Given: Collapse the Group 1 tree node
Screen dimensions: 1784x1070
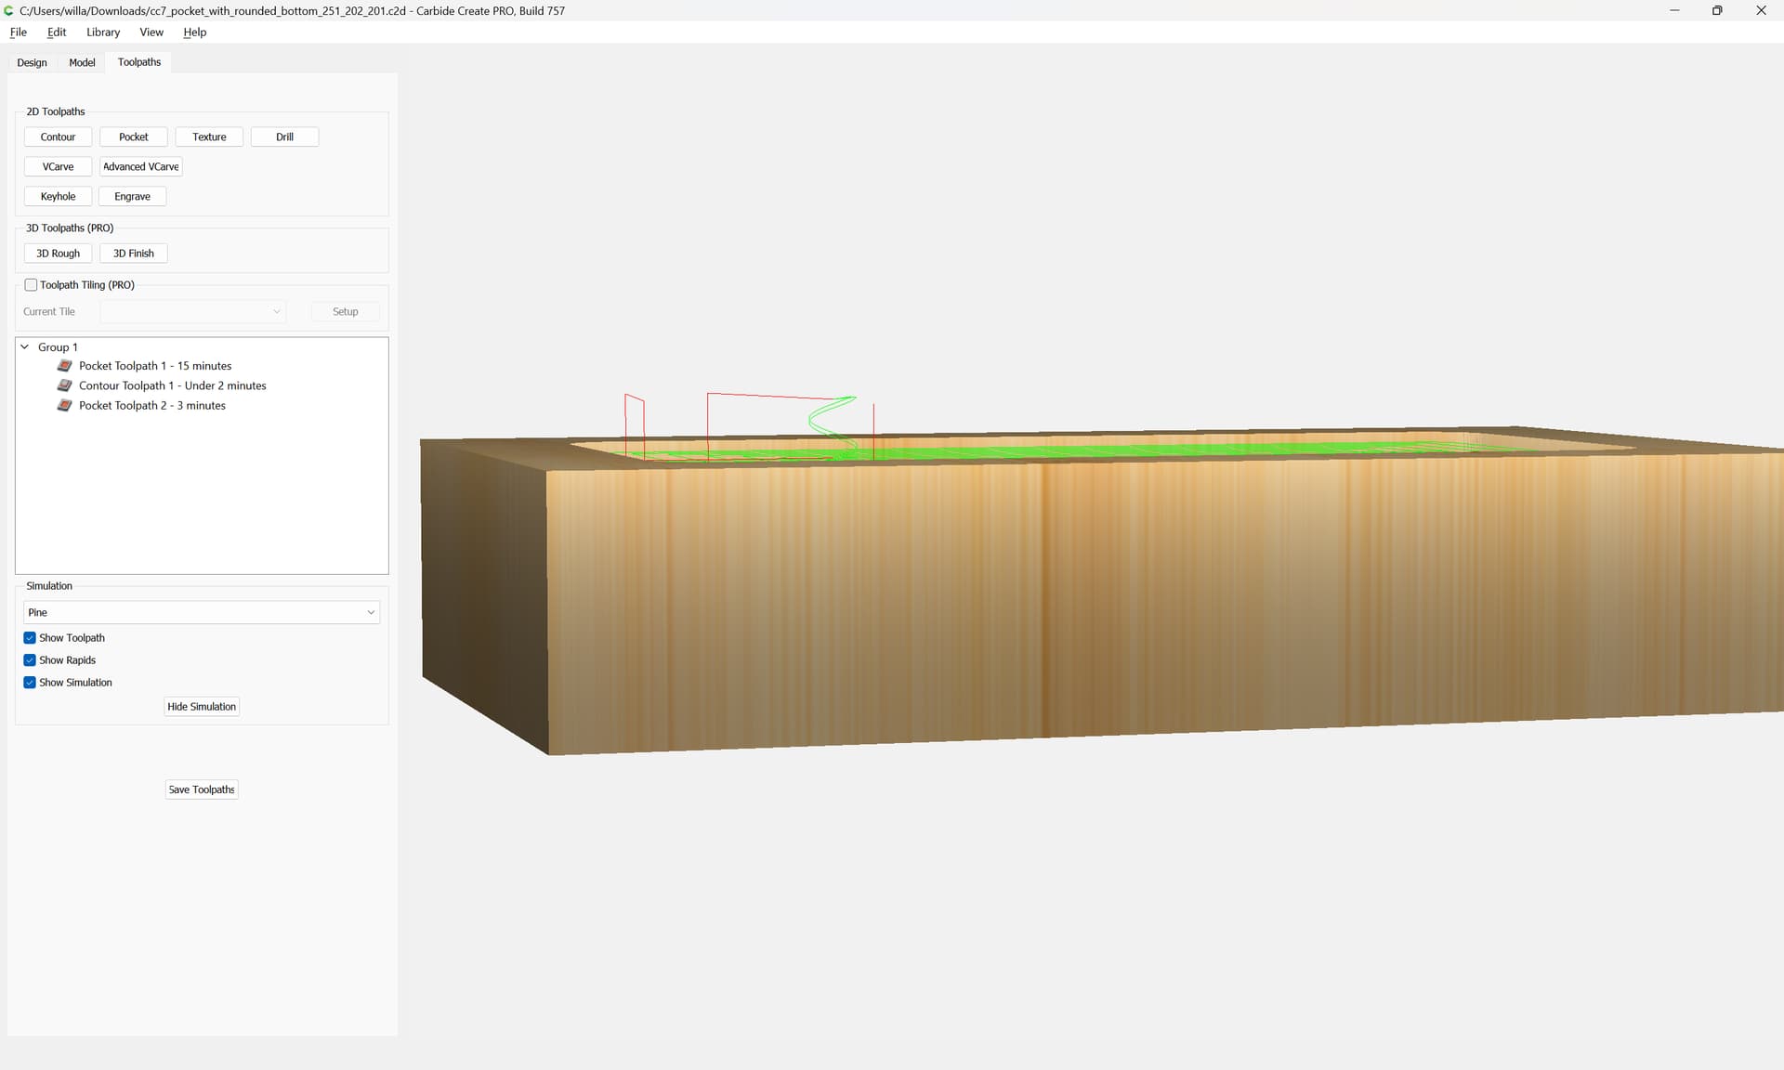Looking at the screenshot, I should (x=25, y=347).
